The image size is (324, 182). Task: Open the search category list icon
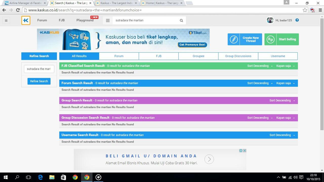pyautogui.click(x=108, y=20)
